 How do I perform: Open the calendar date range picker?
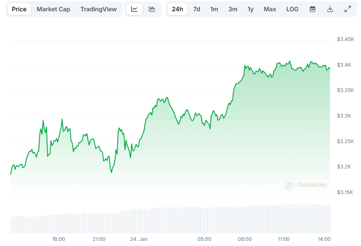312,9
